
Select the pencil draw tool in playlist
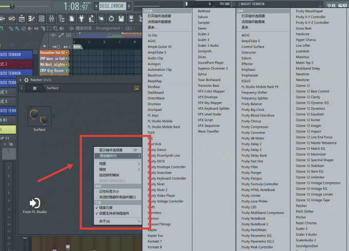click(x=11, y=28)
